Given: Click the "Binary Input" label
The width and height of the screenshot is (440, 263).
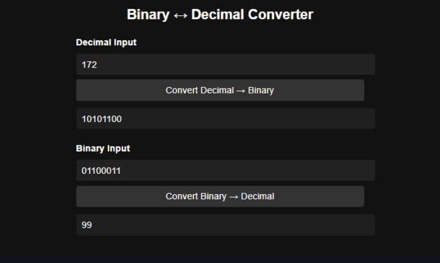Looking at the screenshot, I should coord(103,149).
